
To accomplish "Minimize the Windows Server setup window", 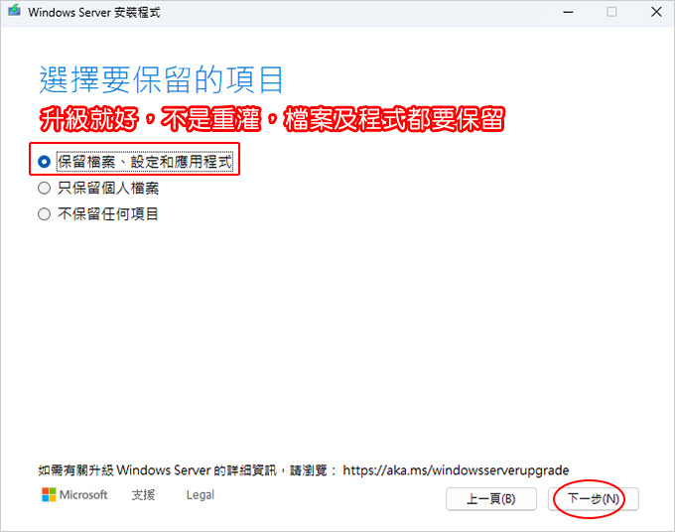I will [568, 12].
